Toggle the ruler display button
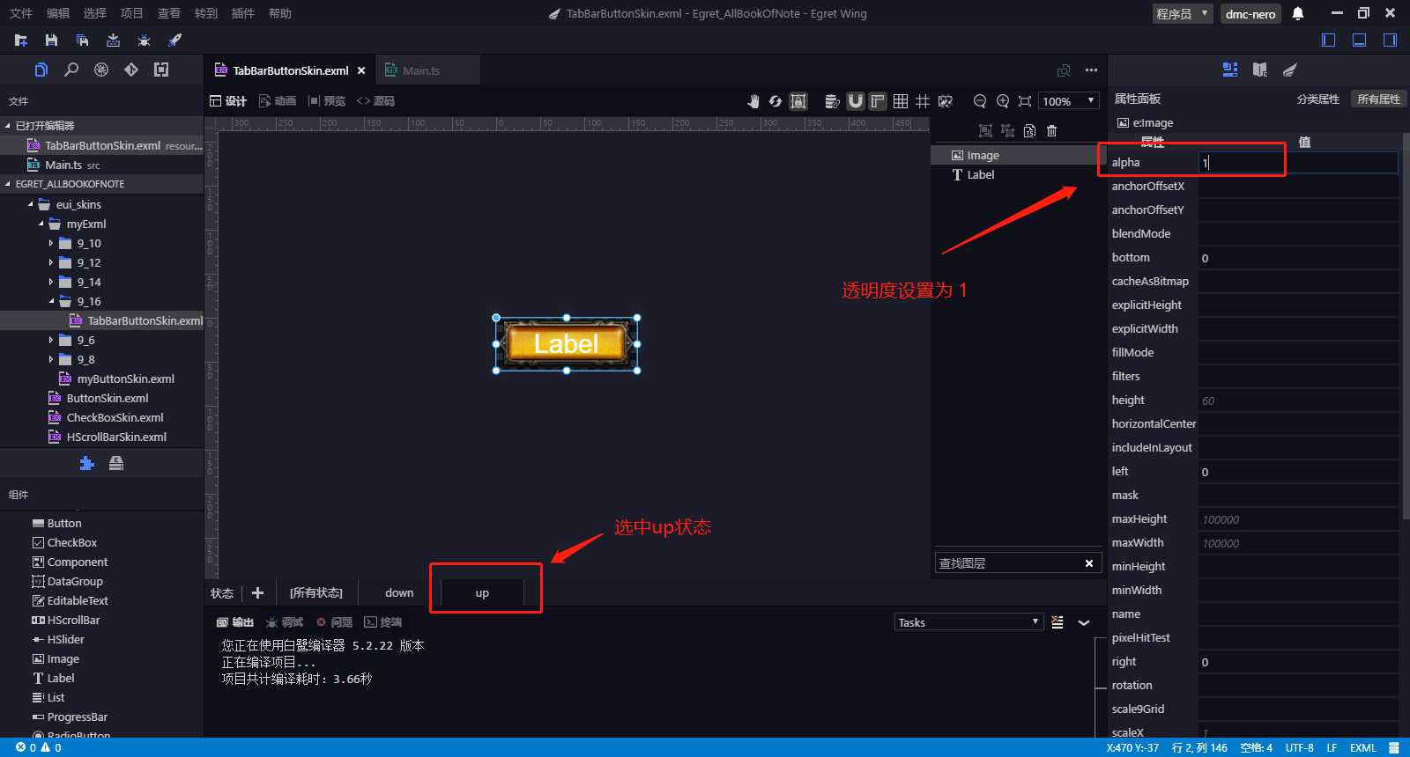The width and height of the screenshot is (1410, 757). [x=878, y=101]
